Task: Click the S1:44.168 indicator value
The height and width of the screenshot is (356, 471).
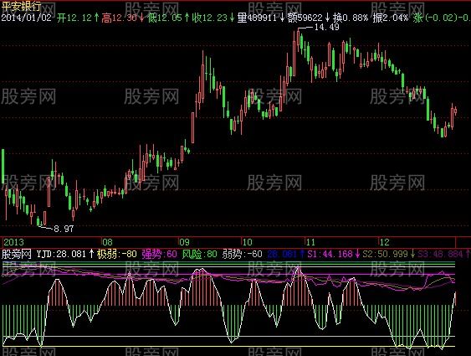Action: (x=330, y=254)
